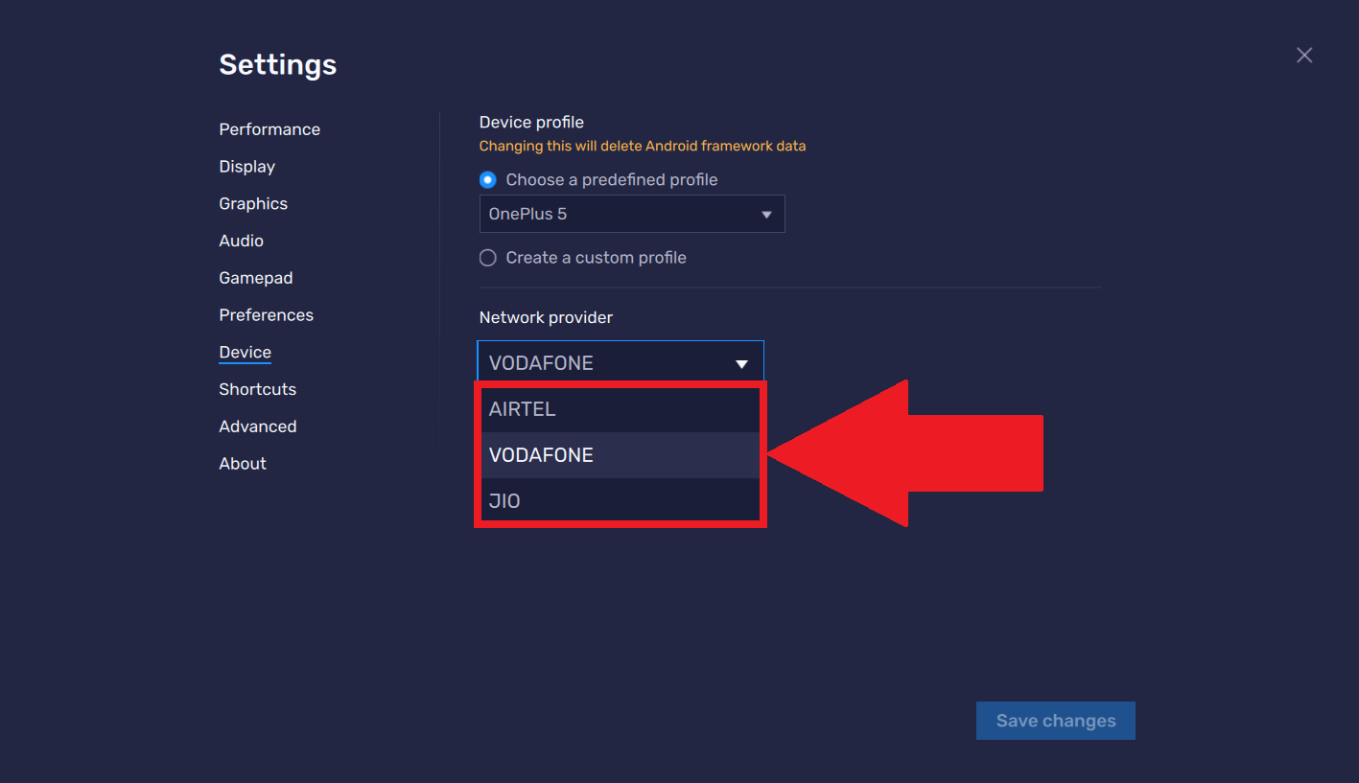1359x783 pixels.
Task: Enable Create a custom profile option
Action: point(488,258)
